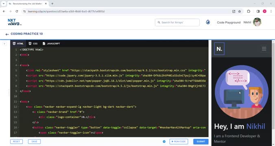
Task: Open the browser extensions puzzle icon
Action: tap(249, 11)
